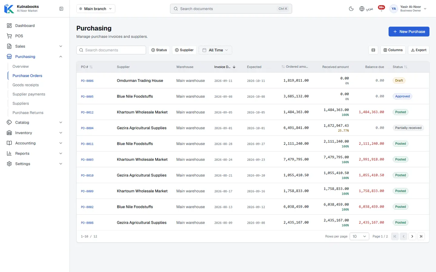Image resolution: width=436 pixels, height=272 pixels.
Task: Go to previous page icon
Action: tap(404, 236)
